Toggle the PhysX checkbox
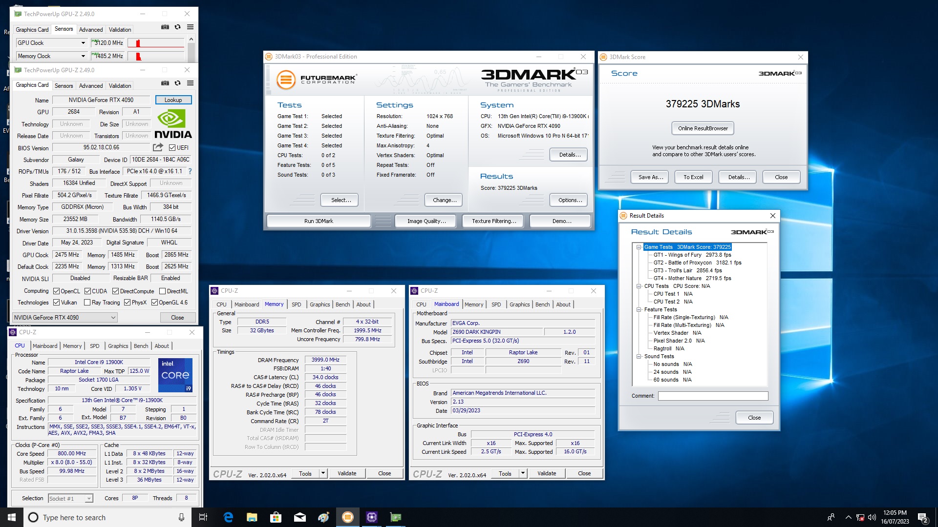938x527 pixels. click(127, 302)
